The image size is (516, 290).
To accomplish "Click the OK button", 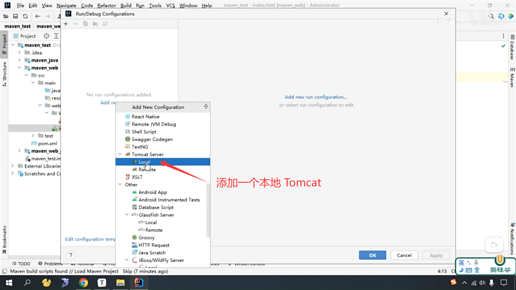I will 372,255.
